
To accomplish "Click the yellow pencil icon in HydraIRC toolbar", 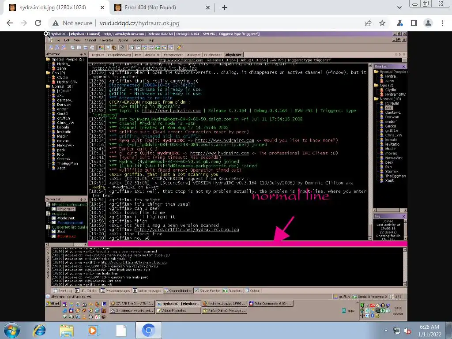I will 179,48.
